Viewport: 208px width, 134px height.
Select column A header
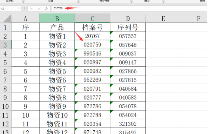pos(25,18)
